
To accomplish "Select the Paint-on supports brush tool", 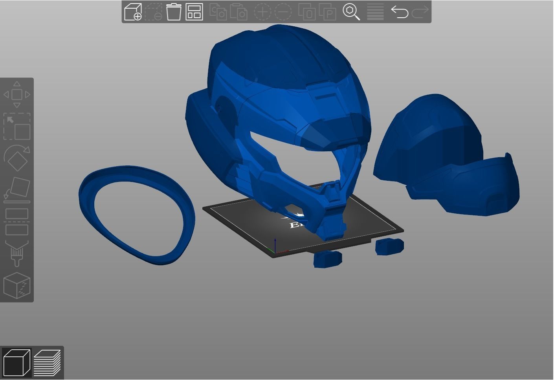I will click(x=17, y=254).
